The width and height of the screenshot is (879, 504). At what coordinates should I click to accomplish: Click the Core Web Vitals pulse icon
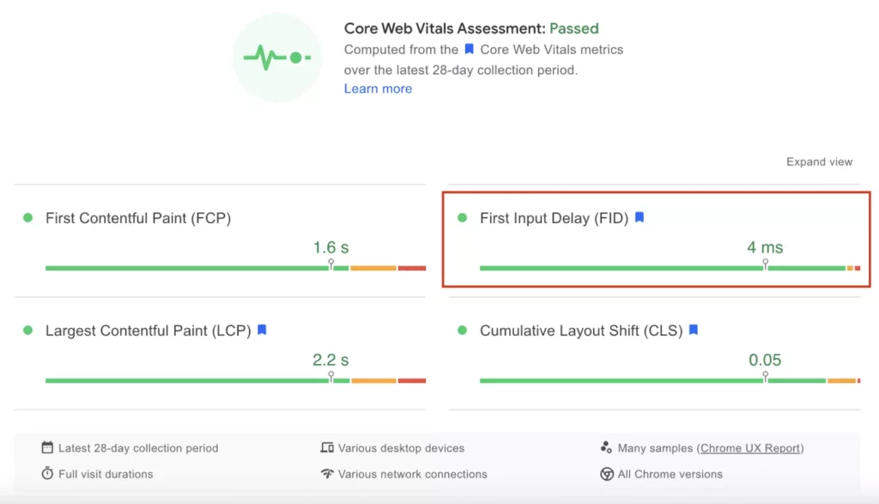(277, 58)
